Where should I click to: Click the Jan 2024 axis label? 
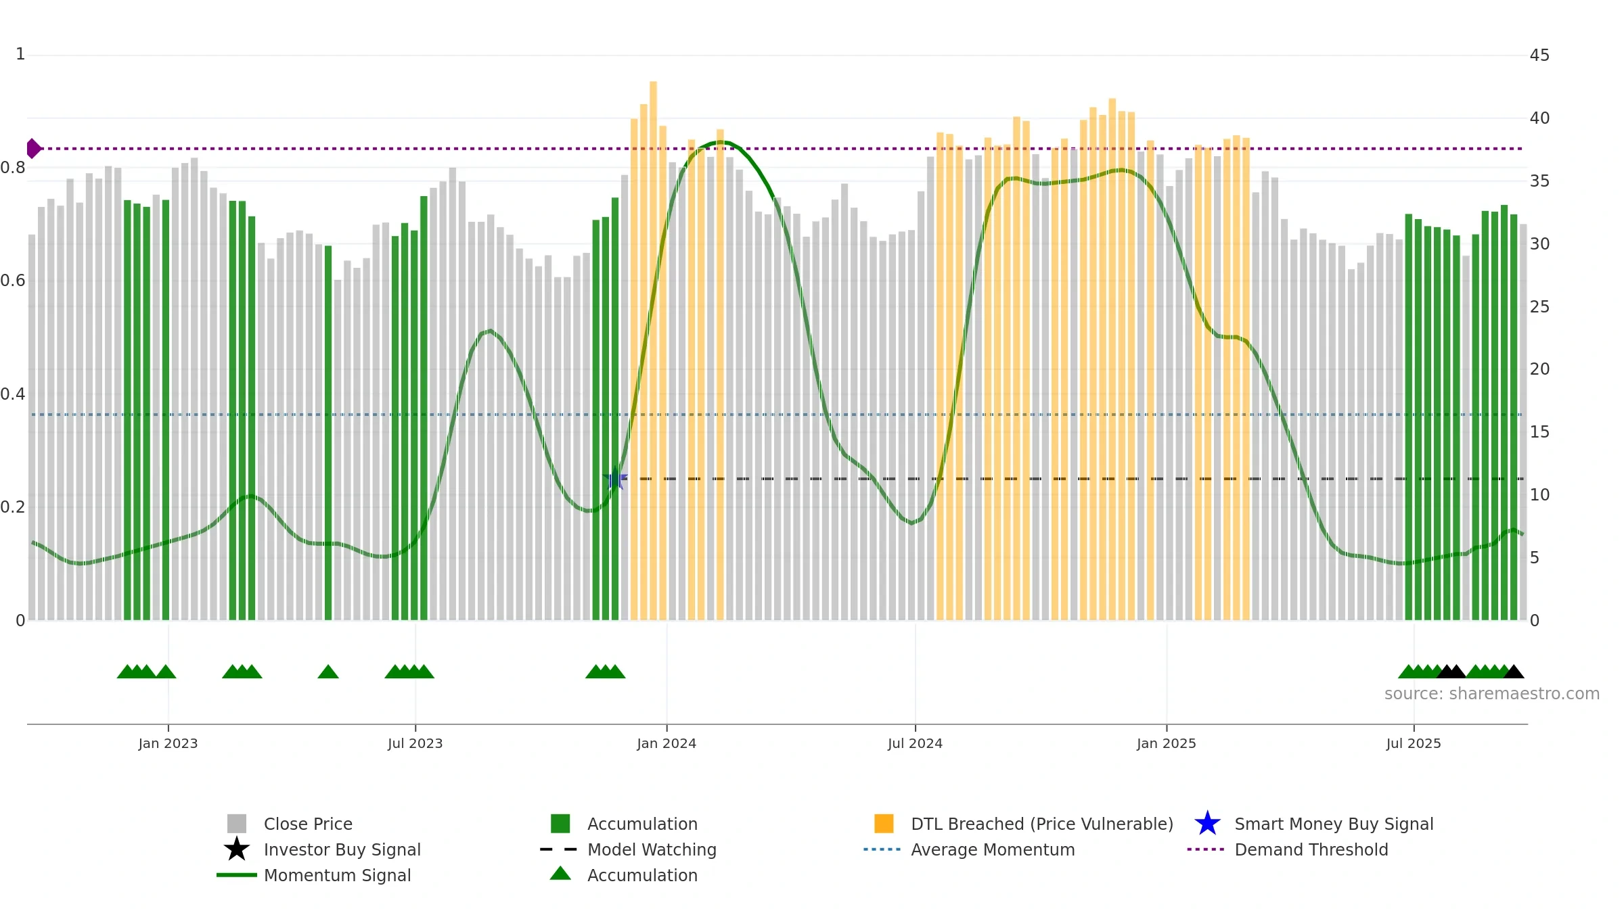(667, 743)
